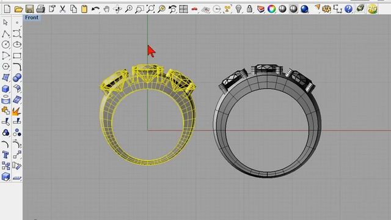Launch the RG RhinoGold icon

pyautogui.click(x=372, y=9)
